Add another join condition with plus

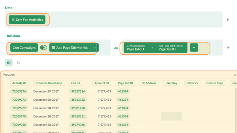194,48
